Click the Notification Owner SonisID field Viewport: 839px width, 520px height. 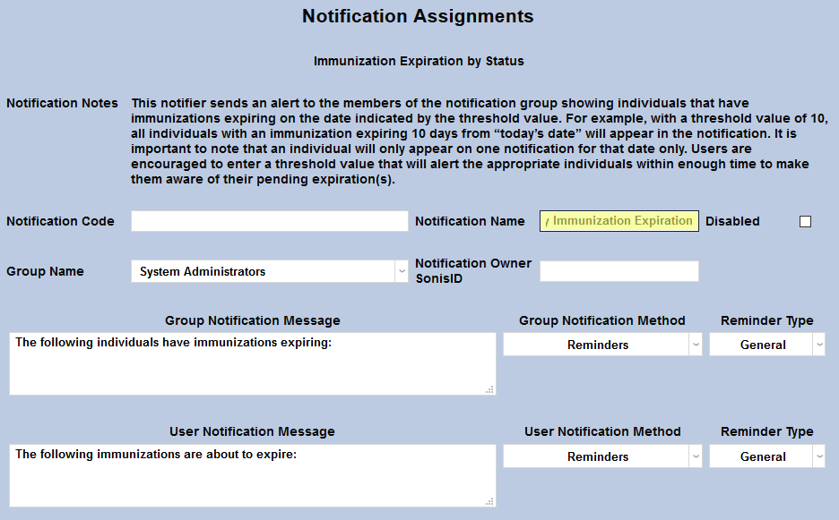coord(618,271)
